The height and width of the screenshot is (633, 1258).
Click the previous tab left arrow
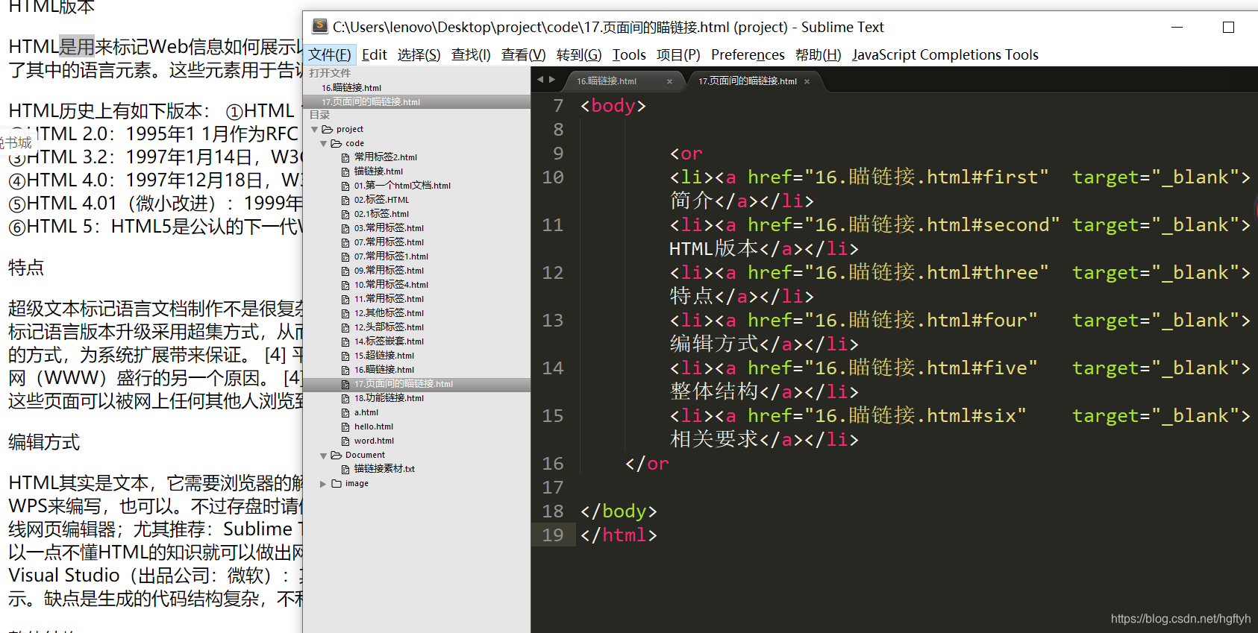point(540,79)
